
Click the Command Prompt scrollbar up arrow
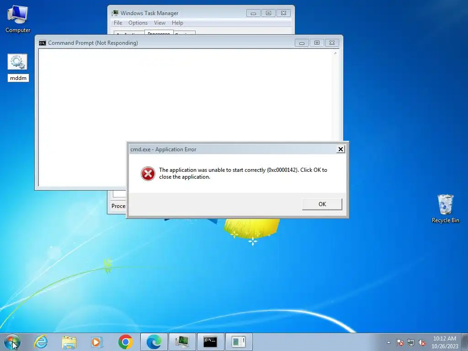[x=335, y=53]
